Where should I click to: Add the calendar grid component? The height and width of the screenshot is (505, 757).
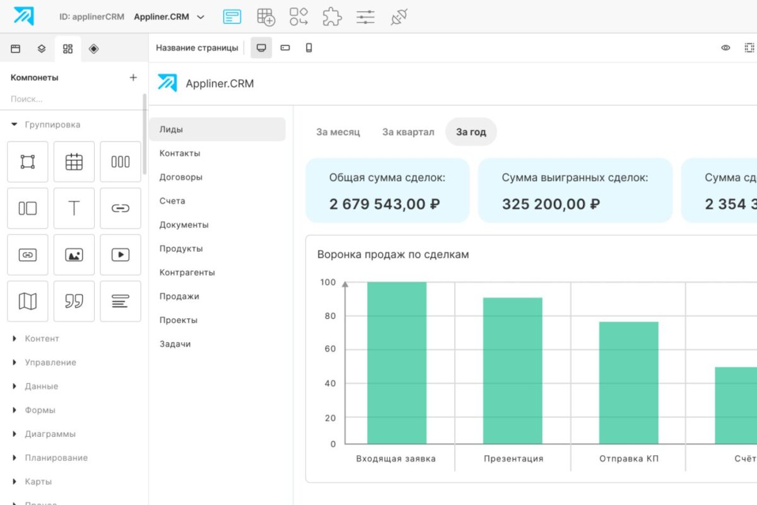click(x=74, y=162)
